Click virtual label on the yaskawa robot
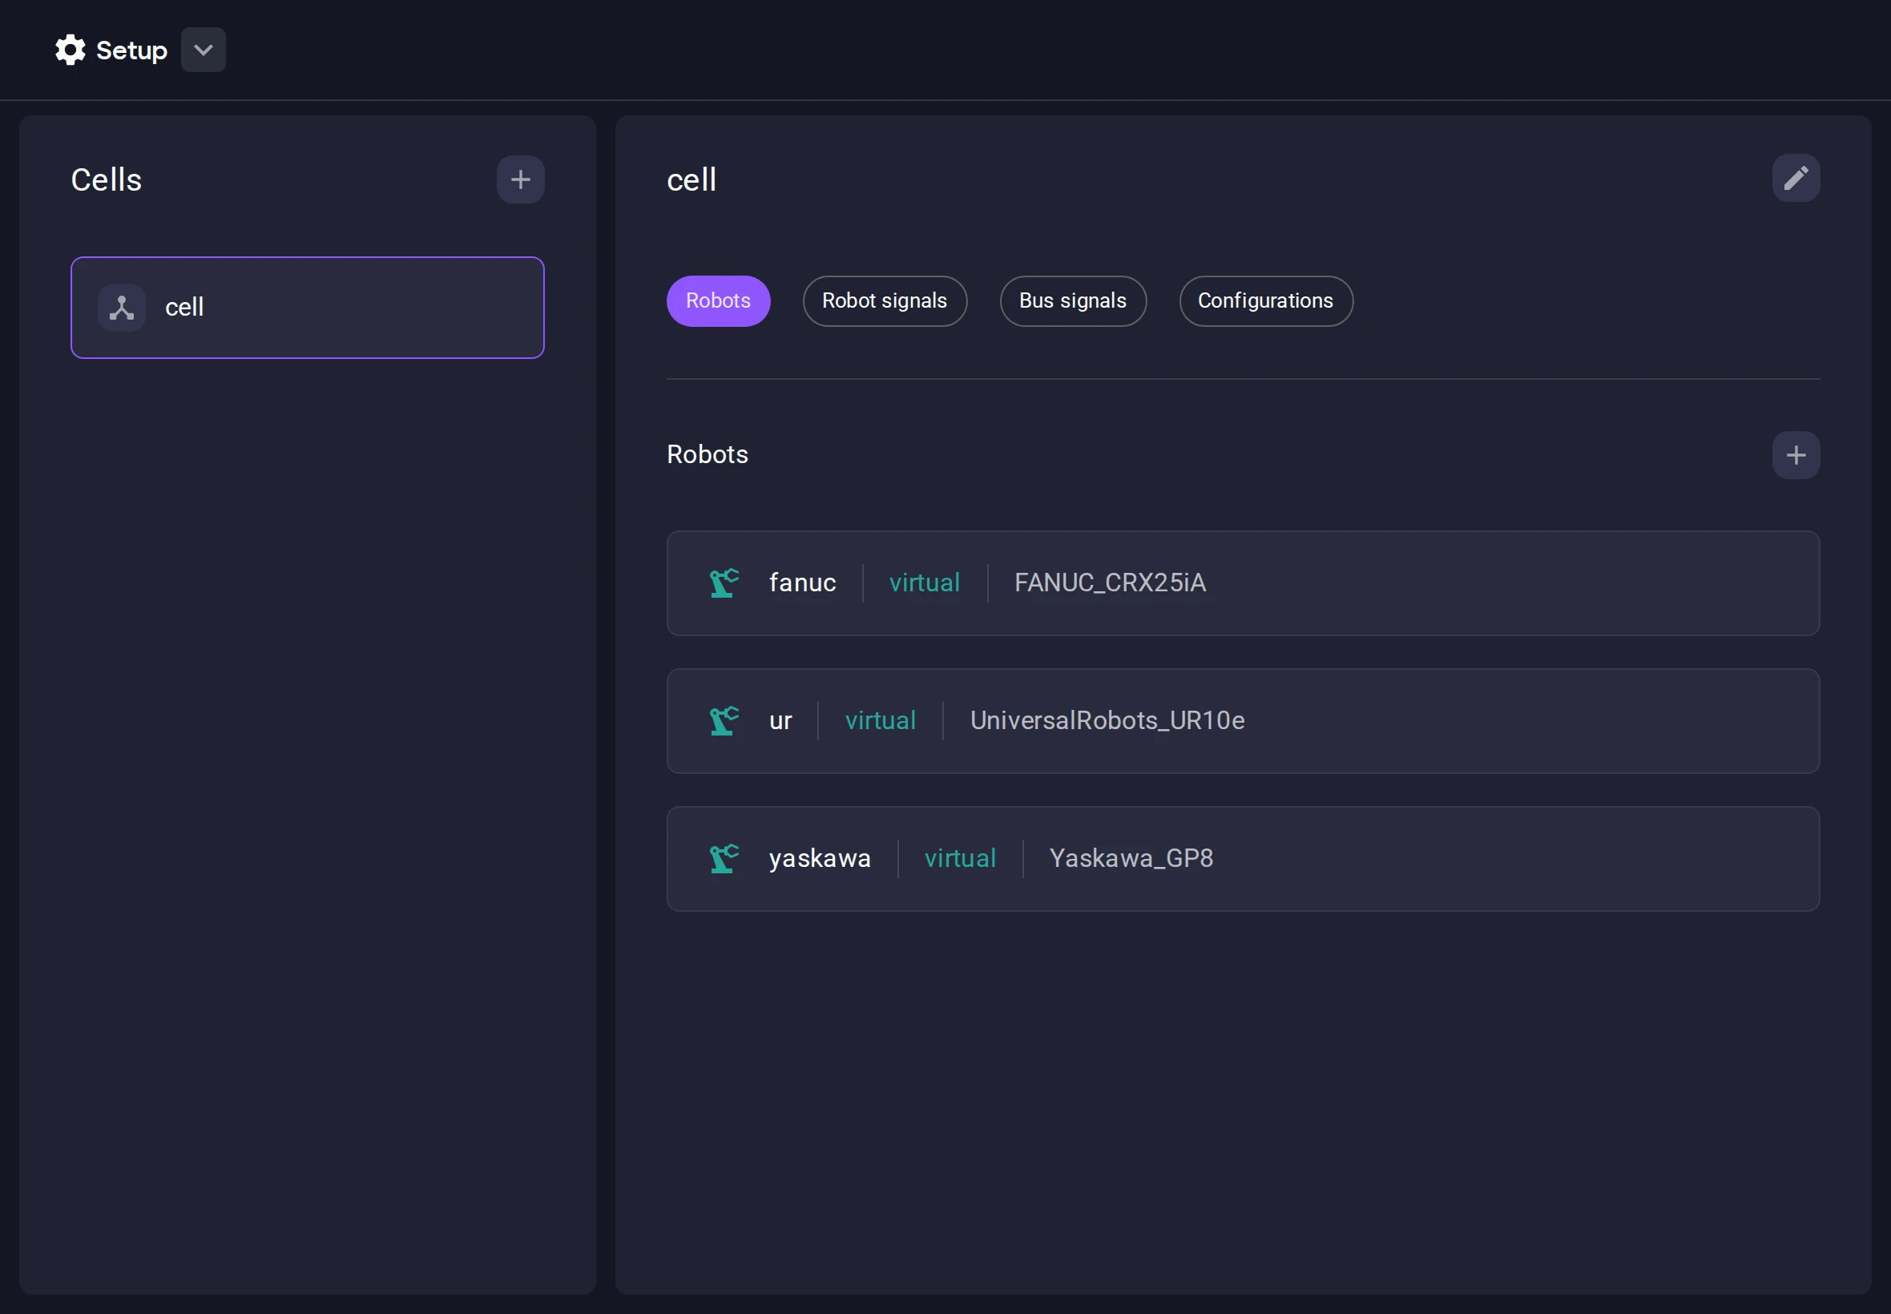The width and height of the screenshot is (1891, 1314). point(960,858)
